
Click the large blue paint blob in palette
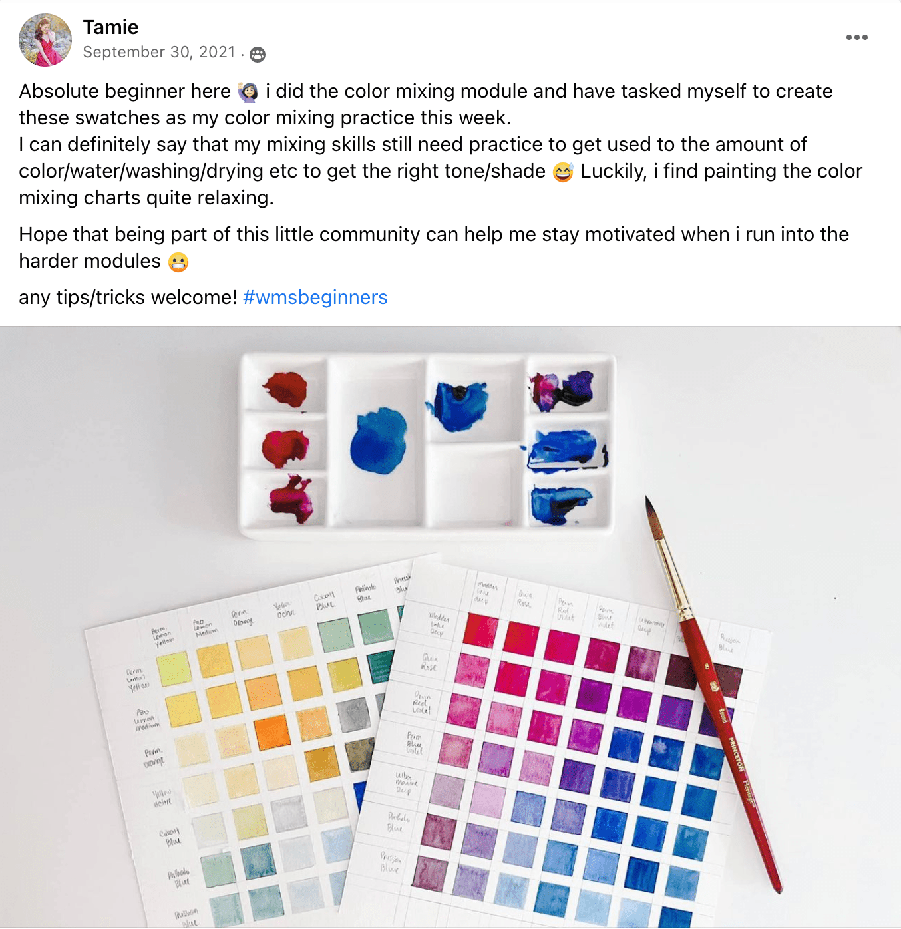pos(378,441)
